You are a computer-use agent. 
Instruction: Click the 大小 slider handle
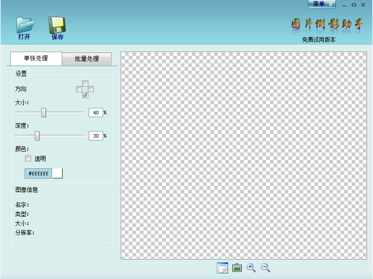[x=44, y=113]
